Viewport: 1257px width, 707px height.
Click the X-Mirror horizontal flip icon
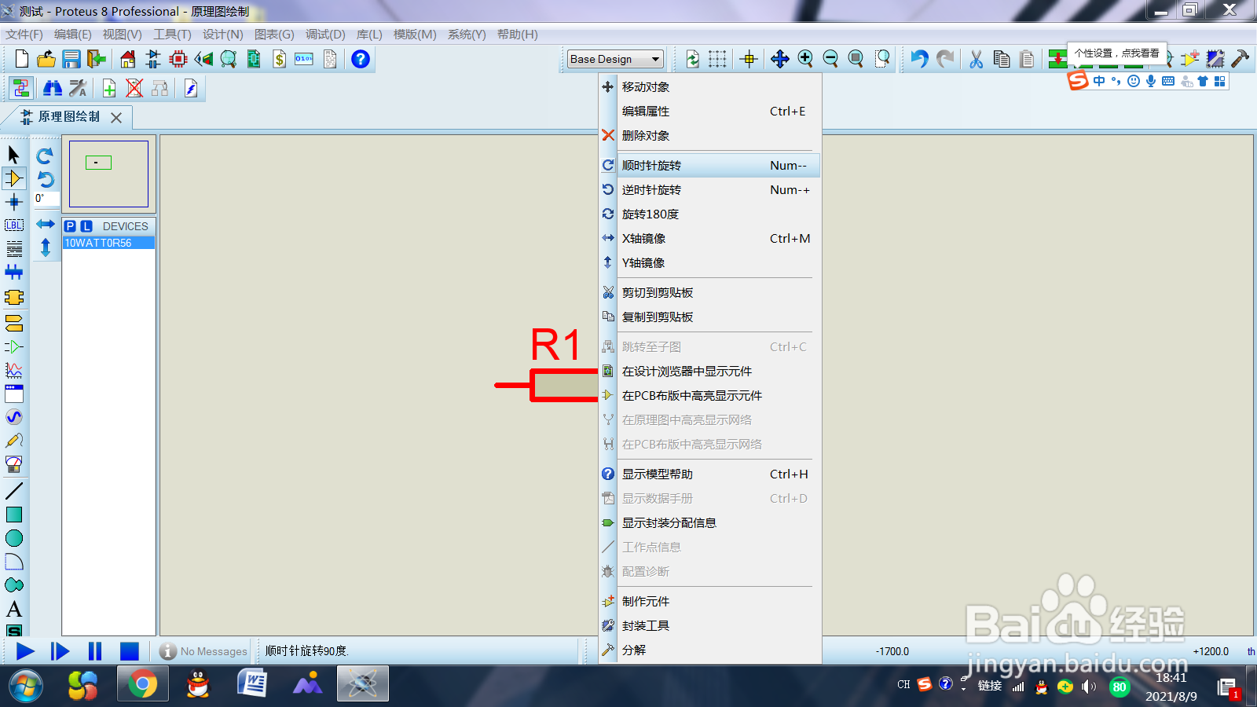click(x=45, y=225)
